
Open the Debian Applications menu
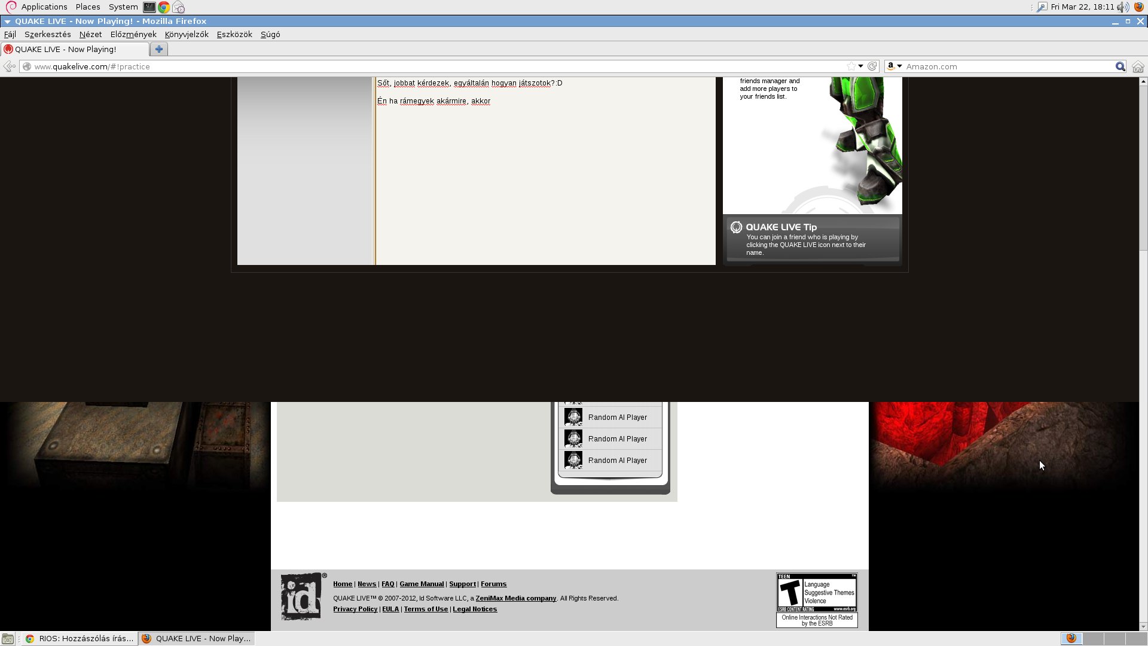click(37, 7)
